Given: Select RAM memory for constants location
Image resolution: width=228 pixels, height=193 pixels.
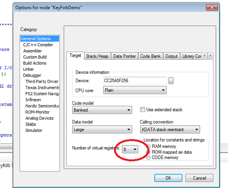Looking at the screenshot, I should (x=148, y=146).
